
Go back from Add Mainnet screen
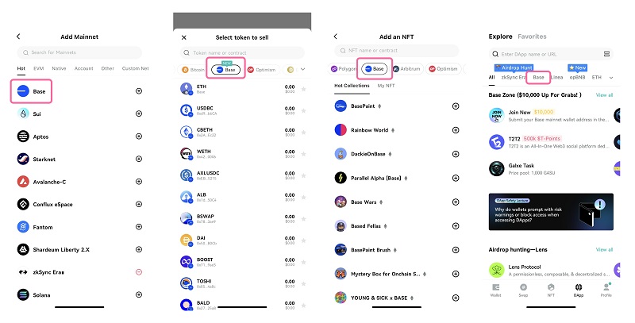pyautogui.click(x=18, y=37)
